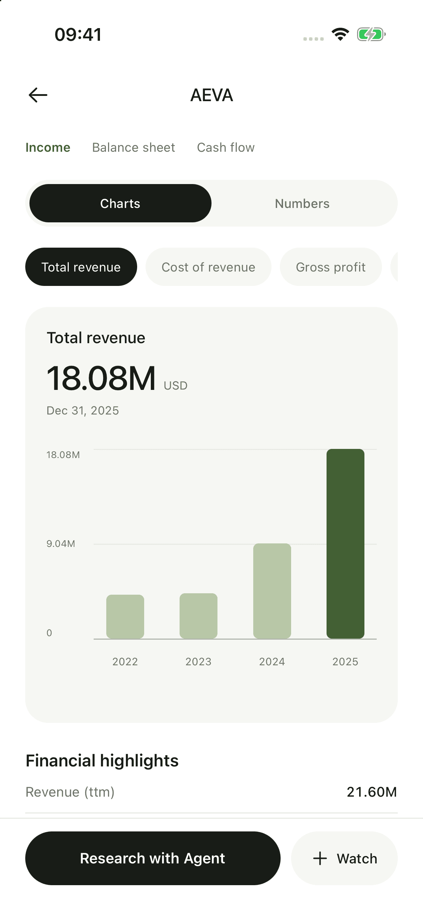Select the Gross profit chip
423x921 pixels.
click(x=330, y=267)
